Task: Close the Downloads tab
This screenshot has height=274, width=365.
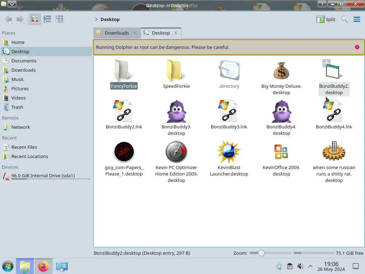Action: tap(135, 33)
